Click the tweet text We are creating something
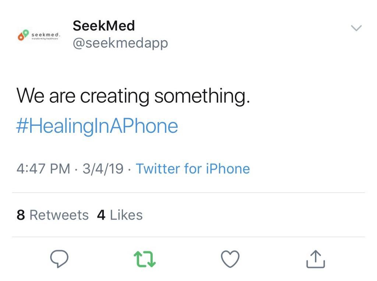Image resolution: width=377 pixels, height=281 pixels. click(134, 96)
